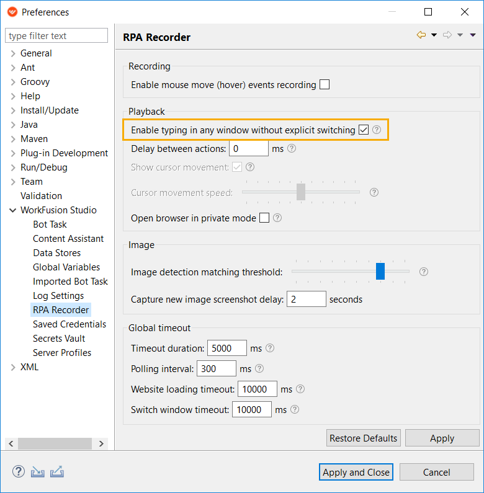Image resolution: width=484 pixels, height=493 pixels.
Task: Click the tree's right scroll arrow
Action: [101, 443]
